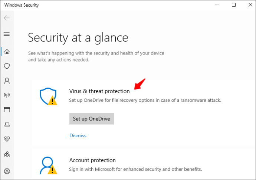Viewport: 256px width, 180px height.
Task: Maximize the Windows Security window
Action: 234,5
